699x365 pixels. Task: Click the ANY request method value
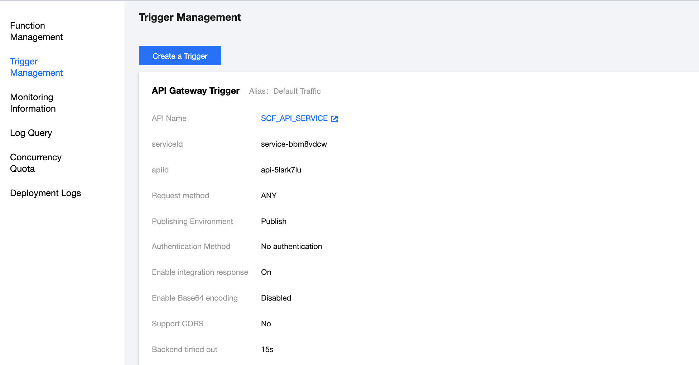pos(269,196)
